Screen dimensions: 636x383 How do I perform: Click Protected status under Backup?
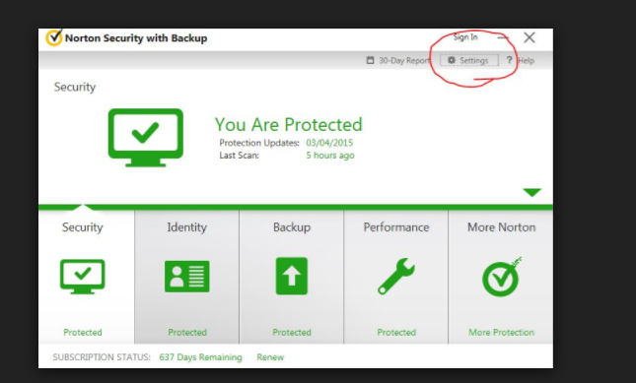click(292, 333)
